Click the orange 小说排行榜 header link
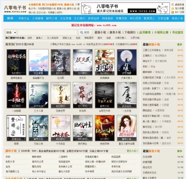 pyautogui.click(x=35, y=5)
